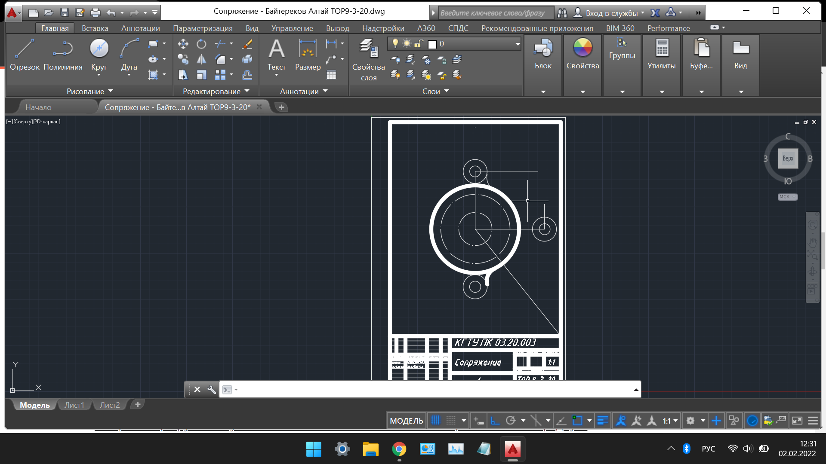The height and width of the screenshot is (464, 826).
Task: Open Свойства слоя layer properties
Action: (369, 60)
